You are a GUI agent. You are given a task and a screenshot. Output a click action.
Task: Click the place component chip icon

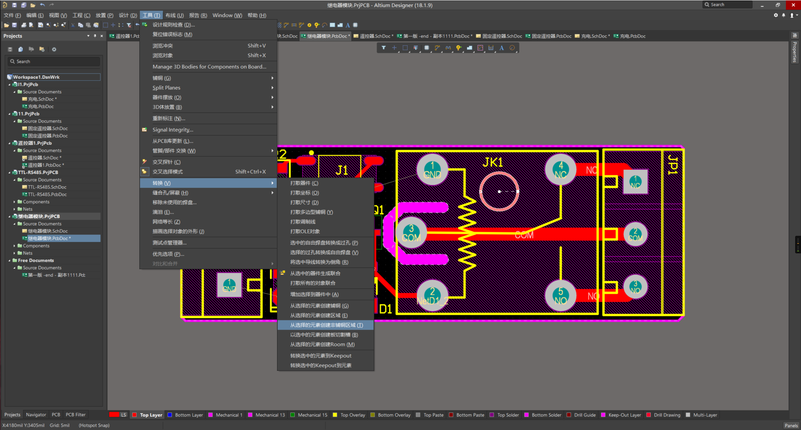(426, 48)
